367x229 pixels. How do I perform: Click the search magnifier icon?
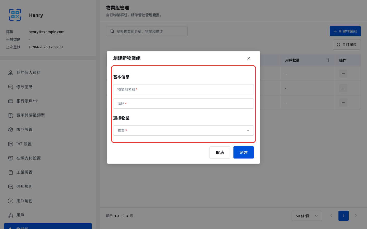pos(112,31)
